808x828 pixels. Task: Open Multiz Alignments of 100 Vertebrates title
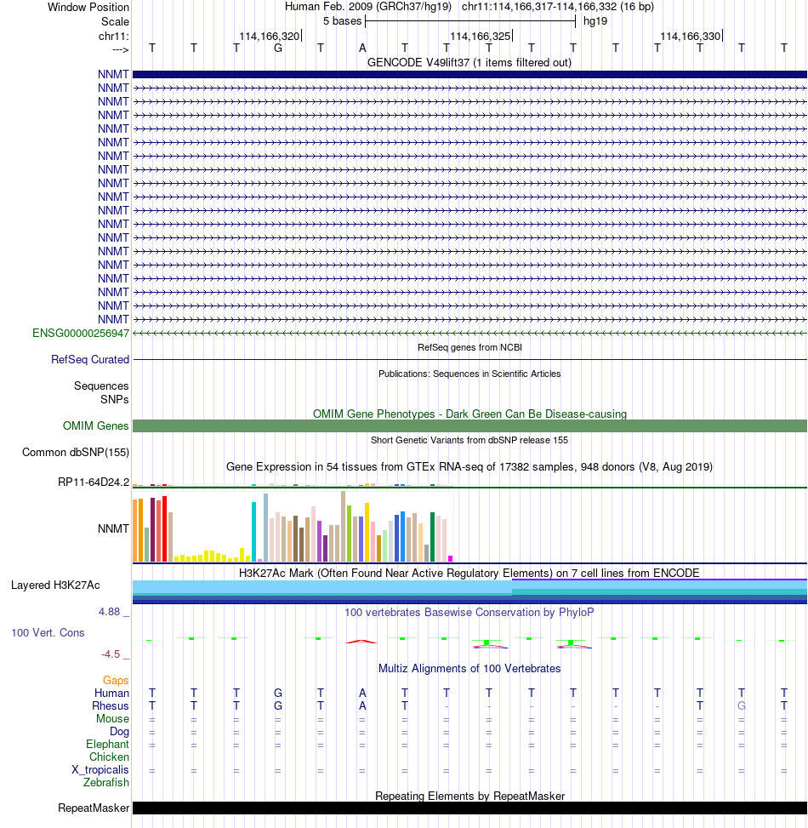469,669
